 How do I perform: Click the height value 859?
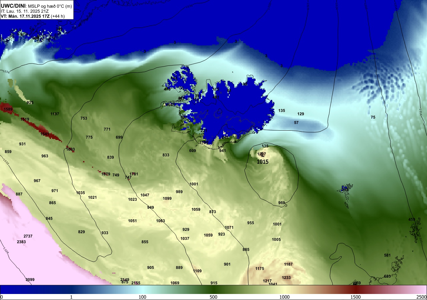[x=8, y=152]
